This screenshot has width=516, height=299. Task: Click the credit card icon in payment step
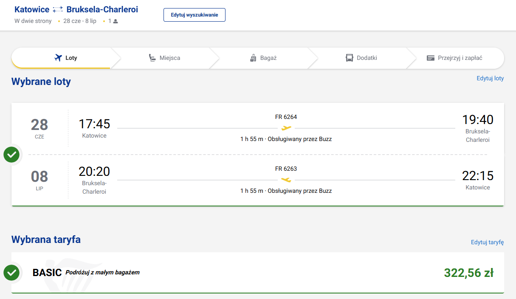431,58
